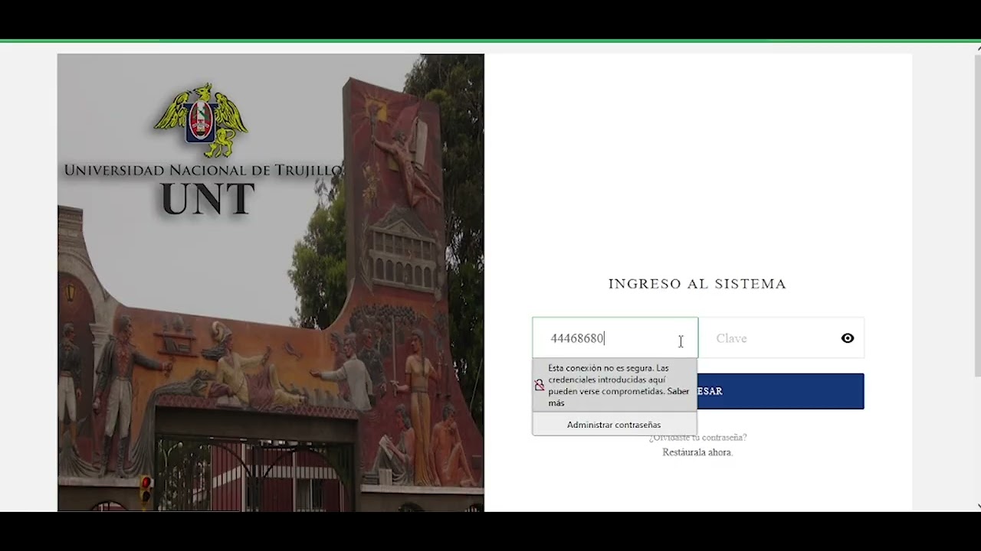Click the university gate mural image

pyautogui.click(x=271, y=282)
